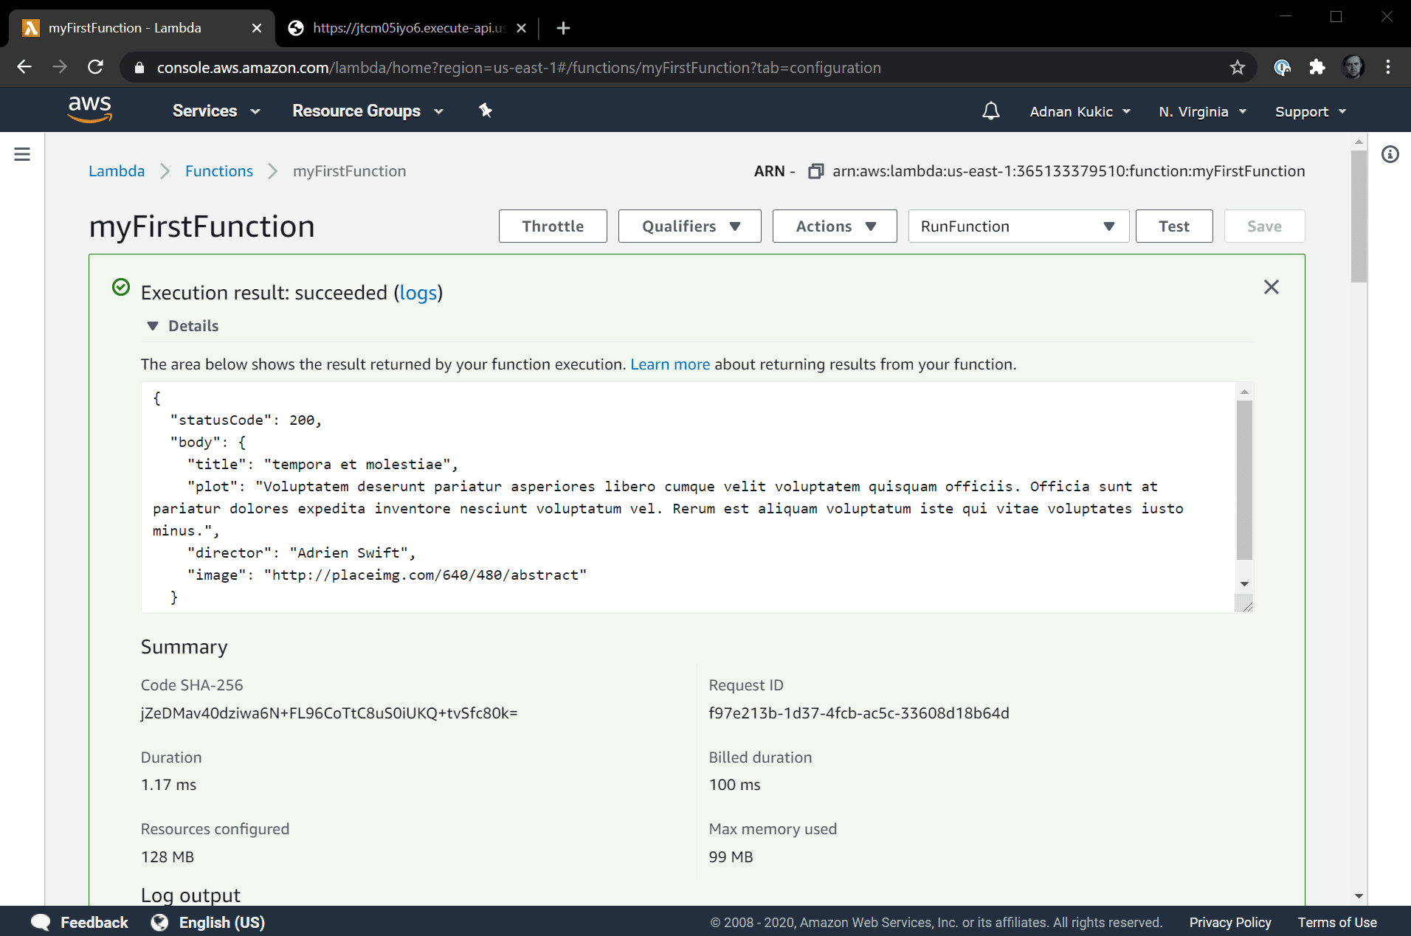Dismiss the execution result banner
Viewport: 1411px width, 936px height.
1271,287
